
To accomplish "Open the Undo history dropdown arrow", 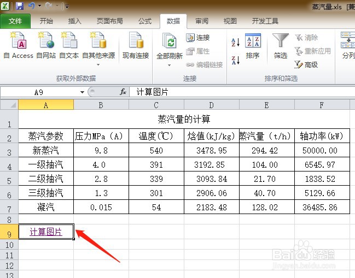I will 39,5.
